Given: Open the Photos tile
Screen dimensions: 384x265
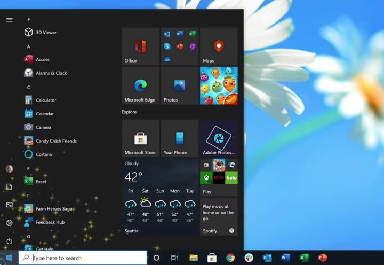Looking at the screenshot, I should click(x=180, y=85).
